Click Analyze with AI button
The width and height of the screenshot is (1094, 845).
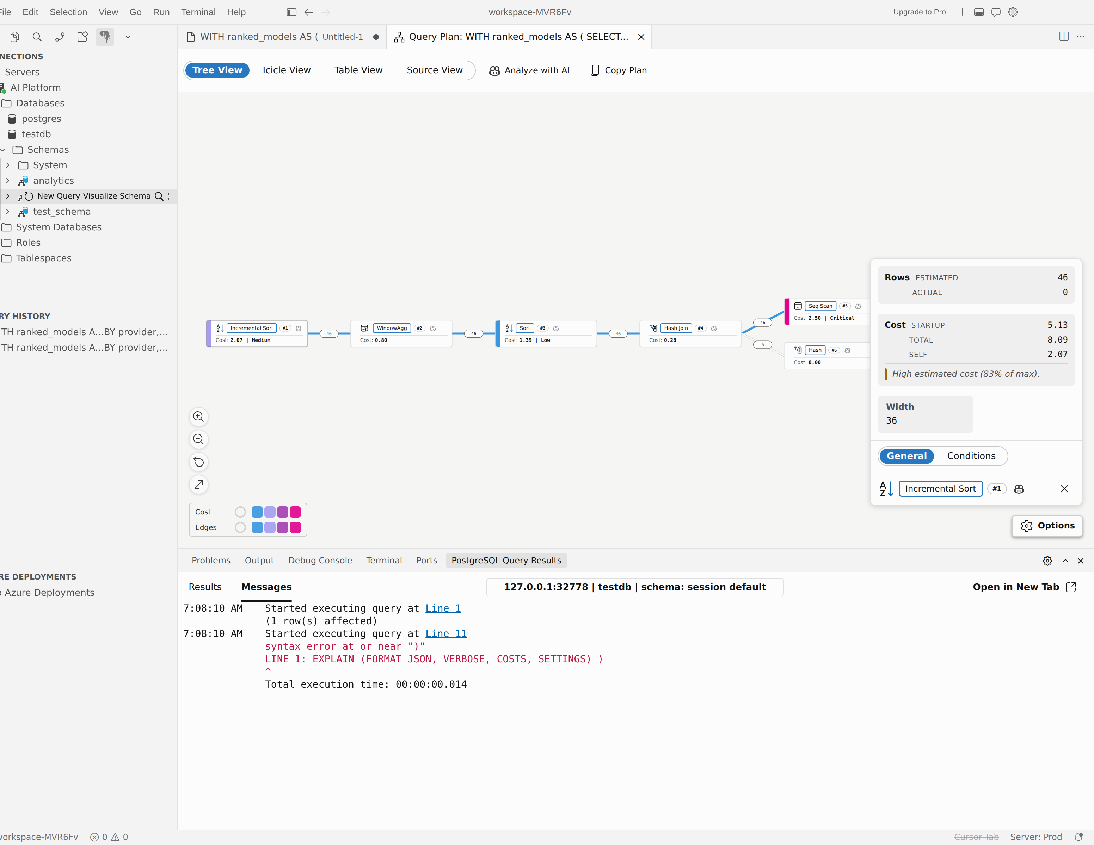(529, 70)
